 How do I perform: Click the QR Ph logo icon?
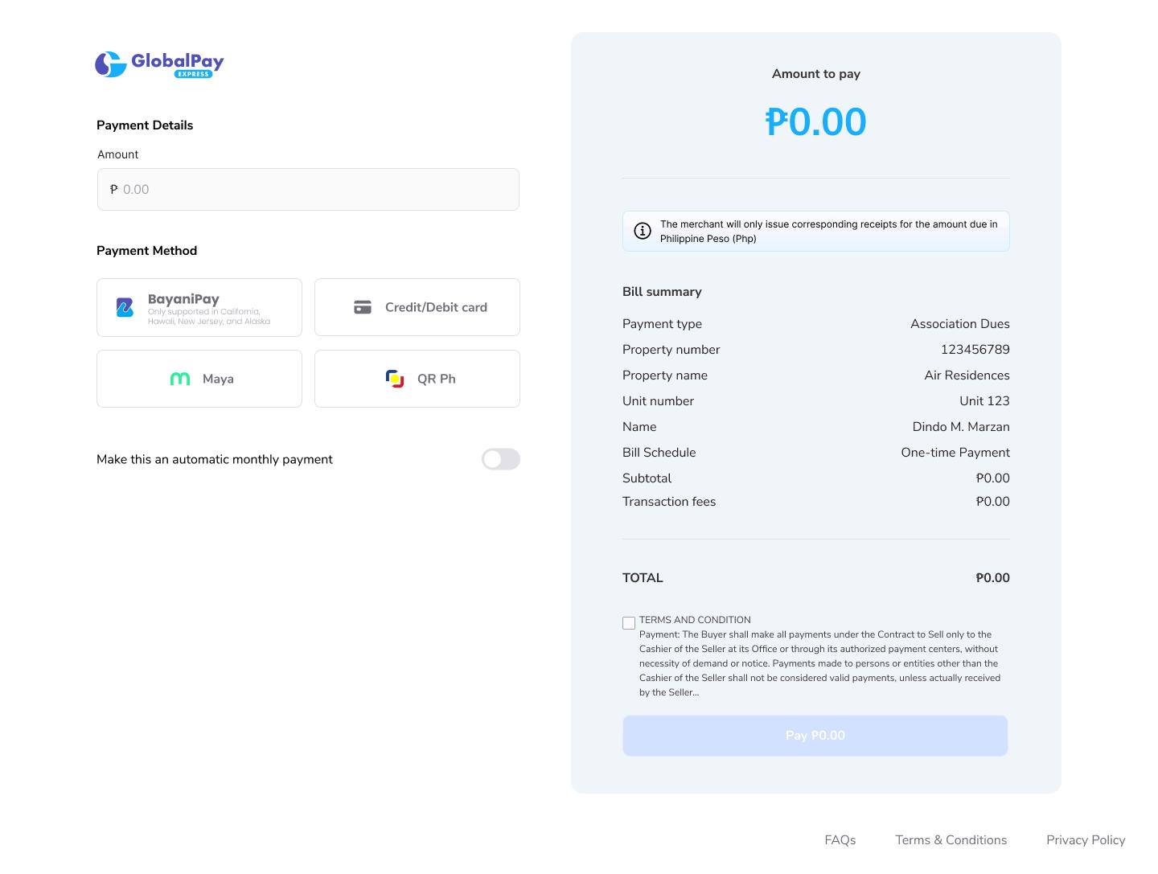point(395,379)
